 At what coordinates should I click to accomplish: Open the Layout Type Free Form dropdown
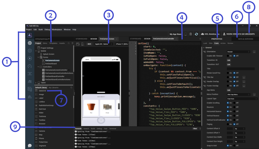pyautogui.click(x=242, y=99)
